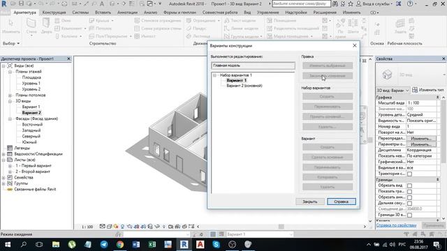Select the Окно (Window) tool

[x=63, y=20]
